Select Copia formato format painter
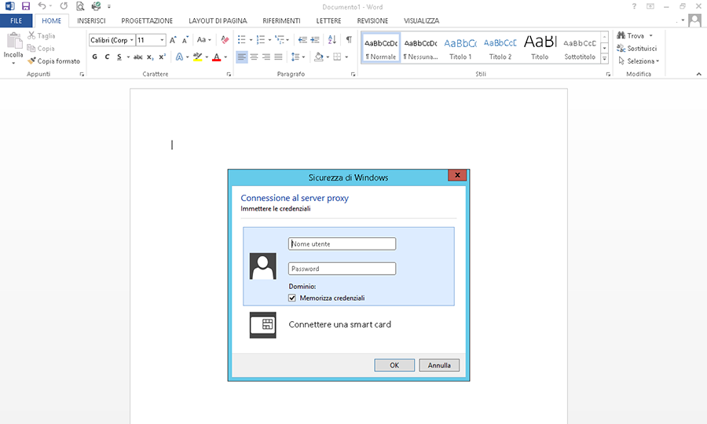The image size is (707, 424). 53,60
